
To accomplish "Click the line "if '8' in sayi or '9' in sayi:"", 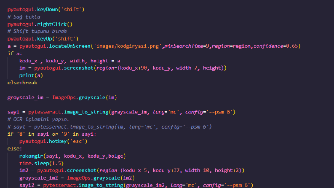I will pos(52,134).
